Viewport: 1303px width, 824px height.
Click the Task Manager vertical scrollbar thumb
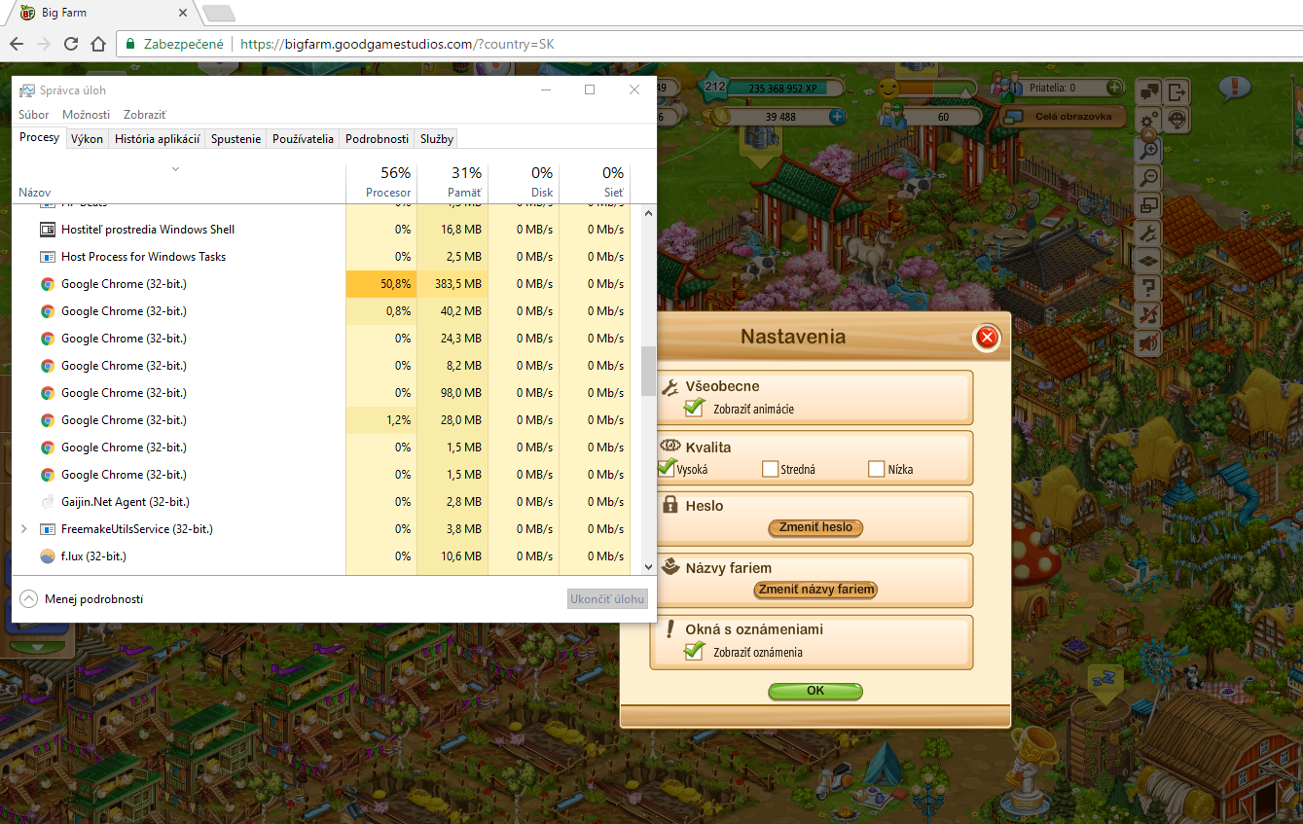point(647,371)
